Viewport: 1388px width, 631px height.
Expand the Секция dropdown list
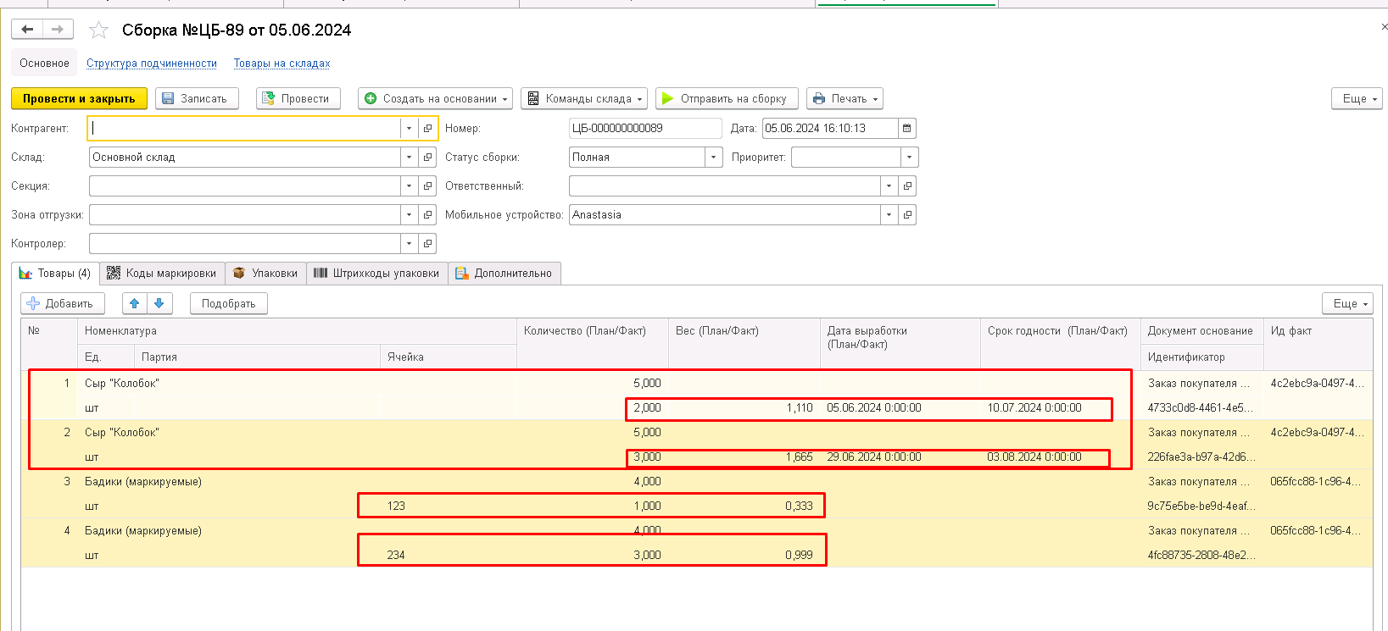pos(409,186)
